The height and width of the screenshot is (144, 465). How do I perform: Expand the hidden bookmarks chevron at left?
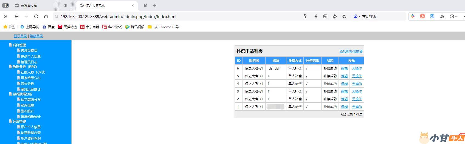[5, 16]
